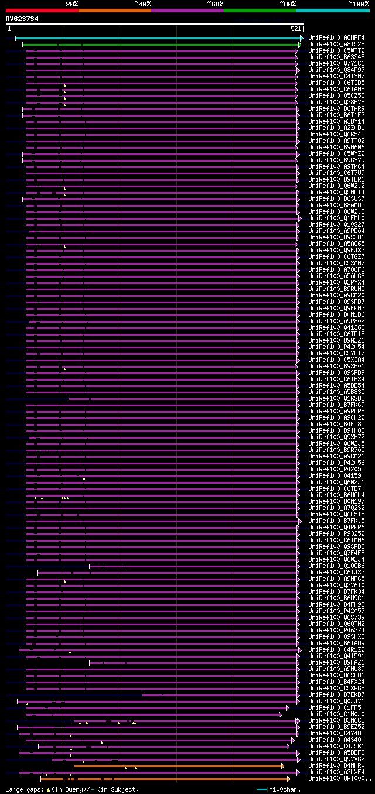The height and width of the screenshot is (794, 375).
Task: Select label UniRef100_Q6K548
Action: tap(336, 135)
